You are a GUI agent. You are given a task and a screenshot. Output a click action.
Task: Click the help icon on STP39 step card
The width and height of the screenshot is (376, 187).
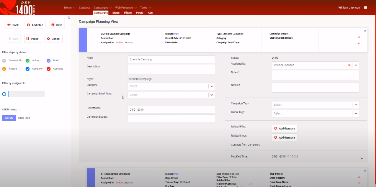365,171
